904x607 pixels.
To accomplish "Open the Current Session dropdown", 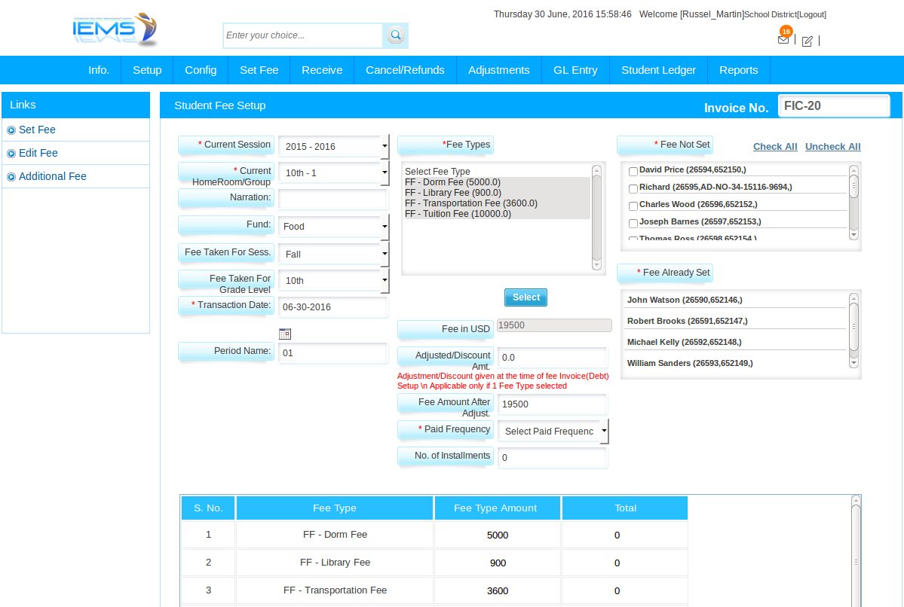I will coord(334,146).
